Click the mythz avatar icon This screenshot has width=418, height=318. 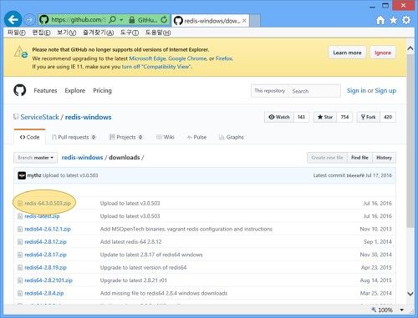pyautogui.click(x=22, y=175)
